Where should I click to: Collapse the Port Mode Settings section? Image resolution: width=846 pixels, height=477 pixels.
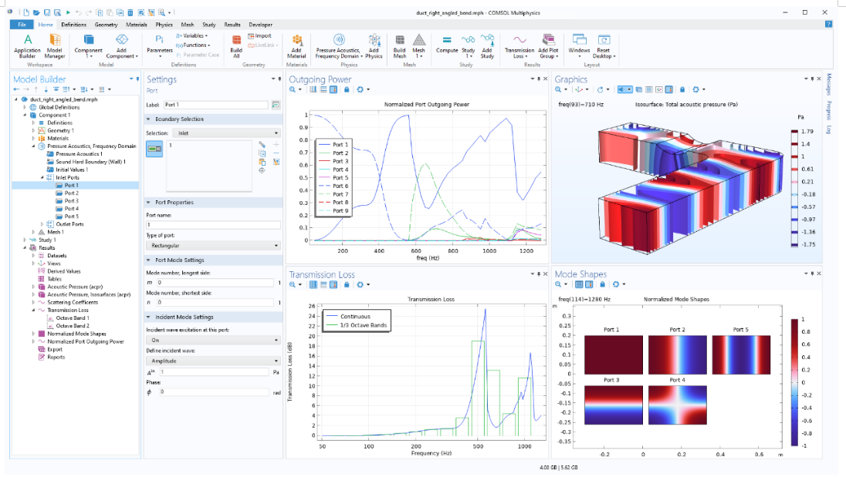148,260
